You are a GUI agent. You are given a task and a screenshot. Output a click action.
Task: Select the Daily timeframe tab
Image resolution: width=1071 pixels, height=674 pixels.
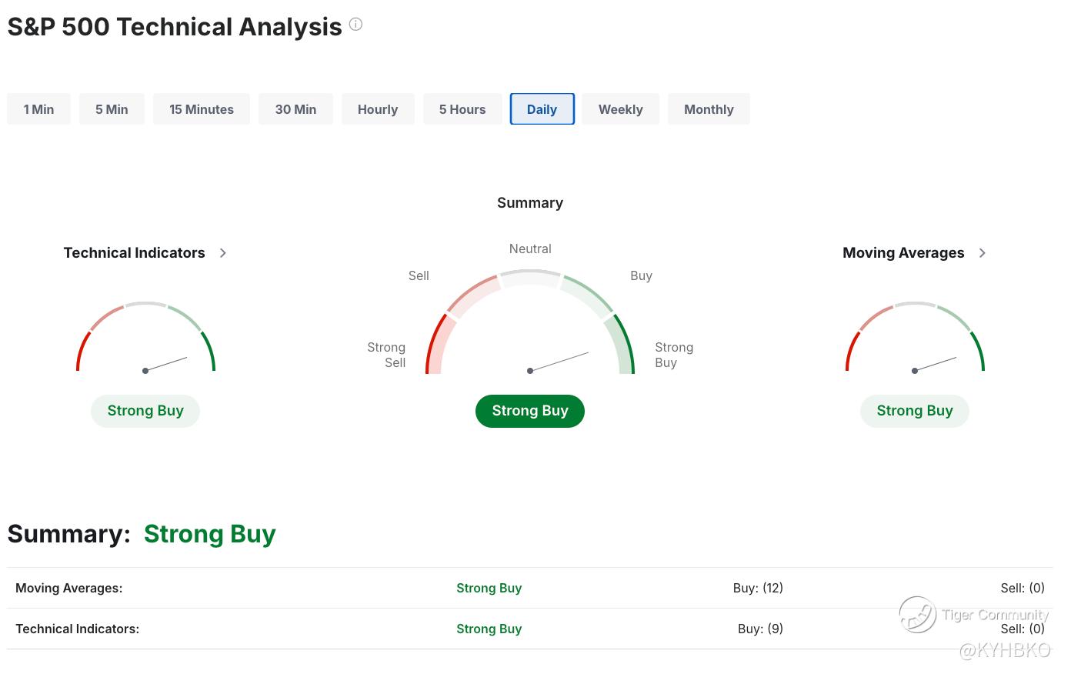(x=542, y=109)
